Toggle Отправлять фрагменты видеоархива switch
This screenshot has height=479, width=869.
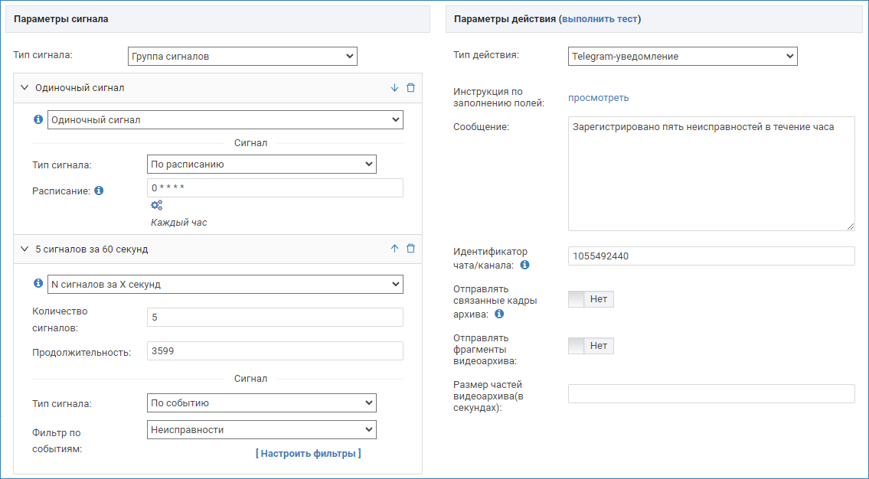tap(591, 346)
